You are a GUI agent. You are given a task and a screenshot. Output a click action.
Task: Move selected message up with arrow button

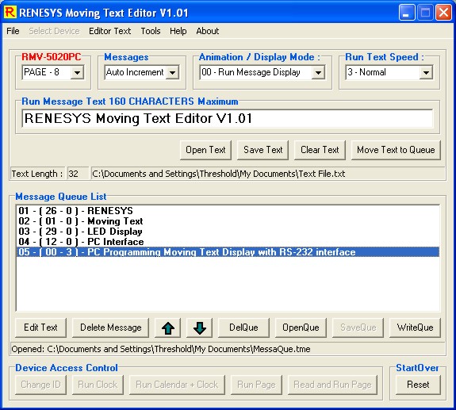(x=167, y=328)
